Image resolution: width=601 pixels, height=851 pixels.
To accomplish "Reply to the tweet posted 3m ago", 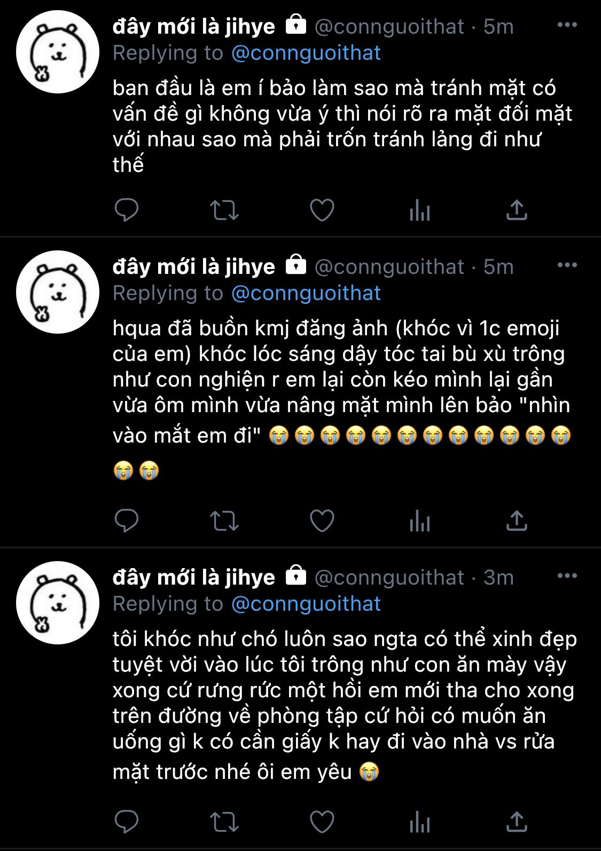I will pyautogui.click(x=127, y=822).
